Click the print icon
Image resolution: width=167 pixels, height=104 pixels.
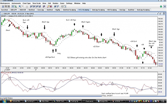[62, 7]
